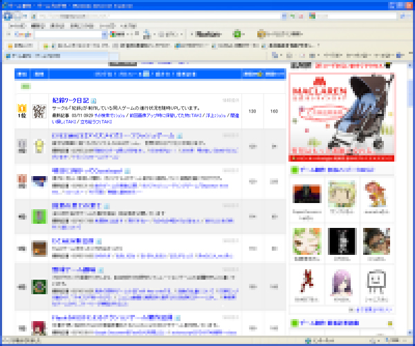The width and height of the screenshot is (415, 346).
Task: Click the gold rank 1 crown badge
Action: [x=21, y=108]
